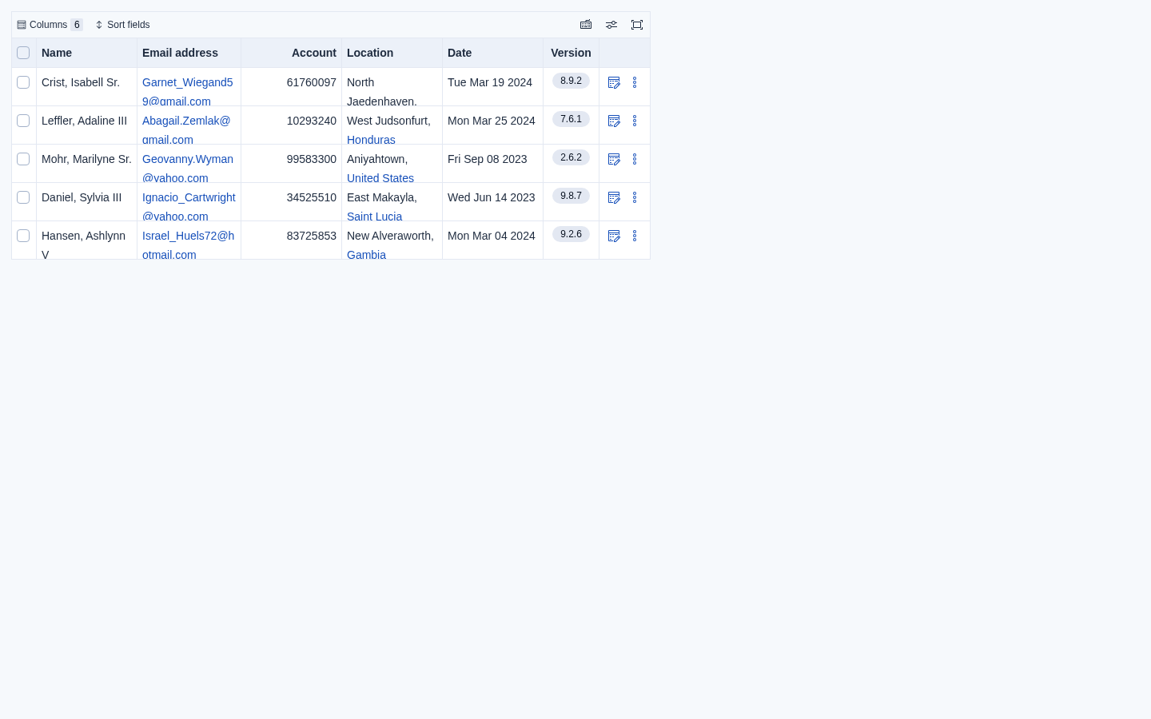Click version badge 2.6.2
The image size is (1151, 719).
click(571, 157)
